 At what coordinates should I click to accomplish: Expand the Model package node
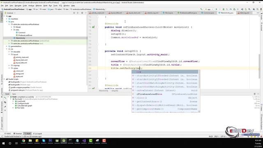tap(12, 27)
